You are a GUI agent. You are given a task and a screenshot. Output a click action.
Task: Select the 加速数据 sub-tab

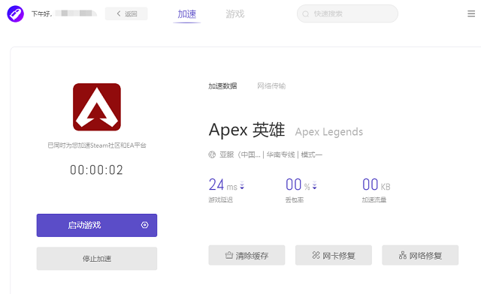click(222, 86)
